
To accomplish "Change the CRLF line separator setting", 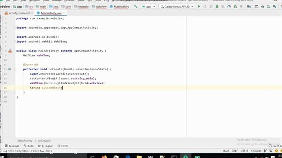I will point(235,151).
